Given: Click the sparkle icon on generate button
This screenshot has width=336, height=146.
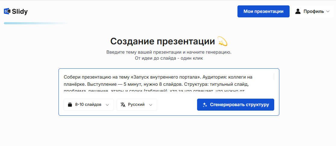Looking at the screenshot, I should [205, 105].
